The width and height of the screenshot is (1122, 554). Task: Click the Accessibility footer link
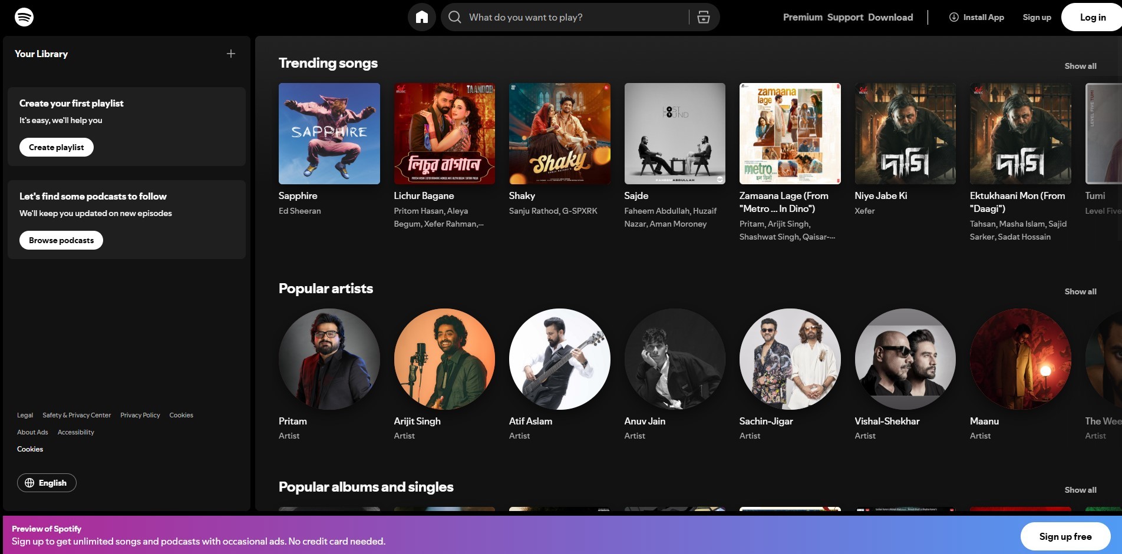pos(76,432)
